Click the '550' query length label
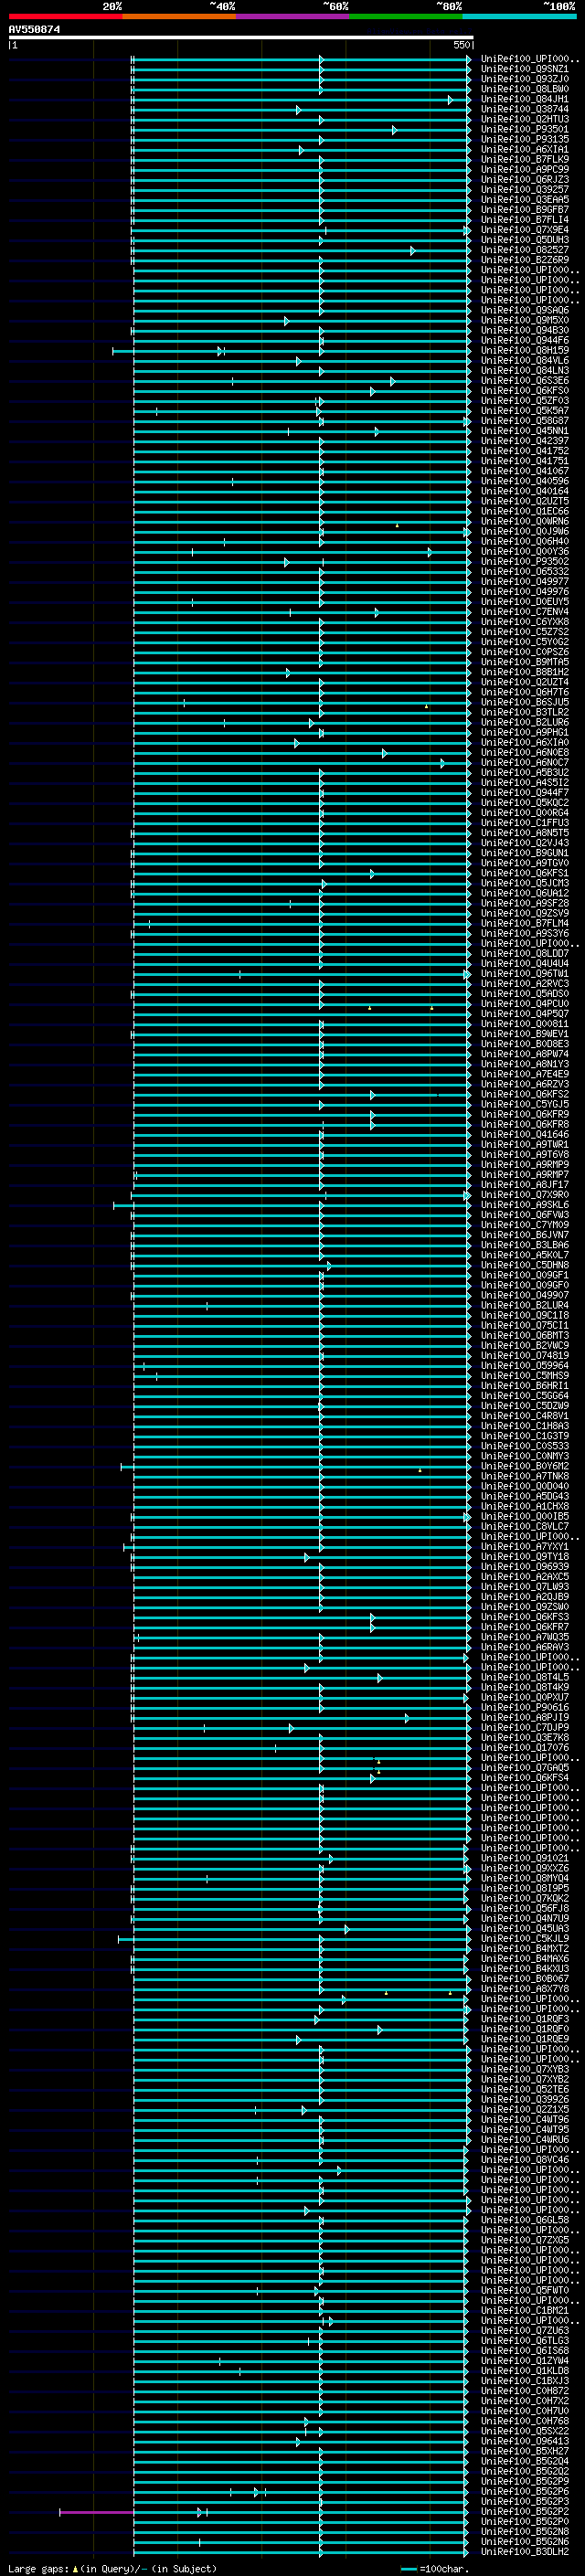 (x=461, y=45)
